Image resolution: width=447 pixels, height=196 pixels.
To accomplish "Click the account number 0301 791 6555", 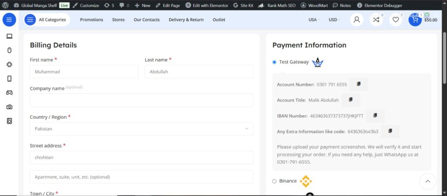I will [x=332, y=85].
